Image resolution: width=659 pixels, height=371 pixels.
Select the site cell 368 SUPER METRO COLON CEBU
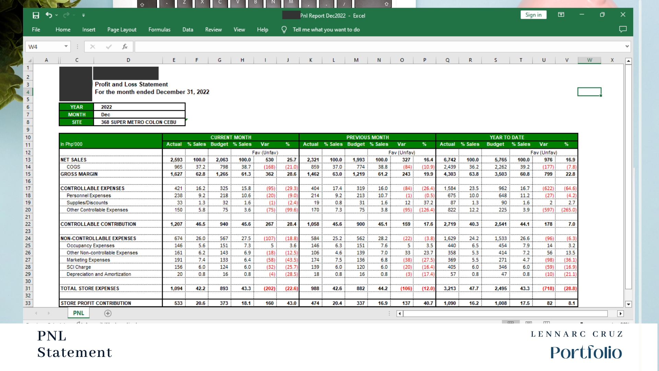click(x=139, y=122)
